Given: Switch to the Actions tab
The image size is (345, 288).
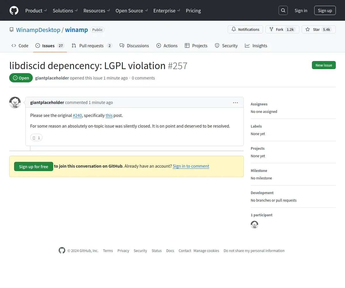Looking at the screenshot, I should click(167, 46).
